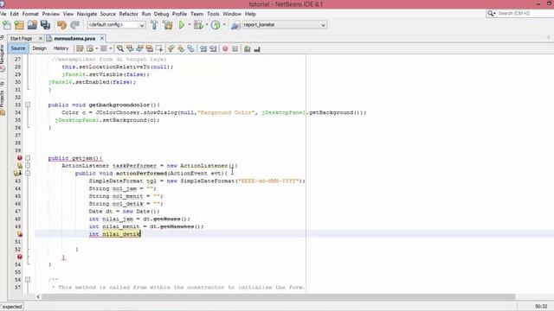Jump to Last Edit location icon

pyautogui.click(x=80, y=48)
